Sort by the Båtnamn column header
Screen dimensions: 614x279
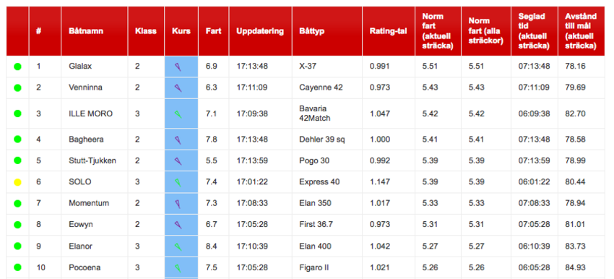pos(86,31)
